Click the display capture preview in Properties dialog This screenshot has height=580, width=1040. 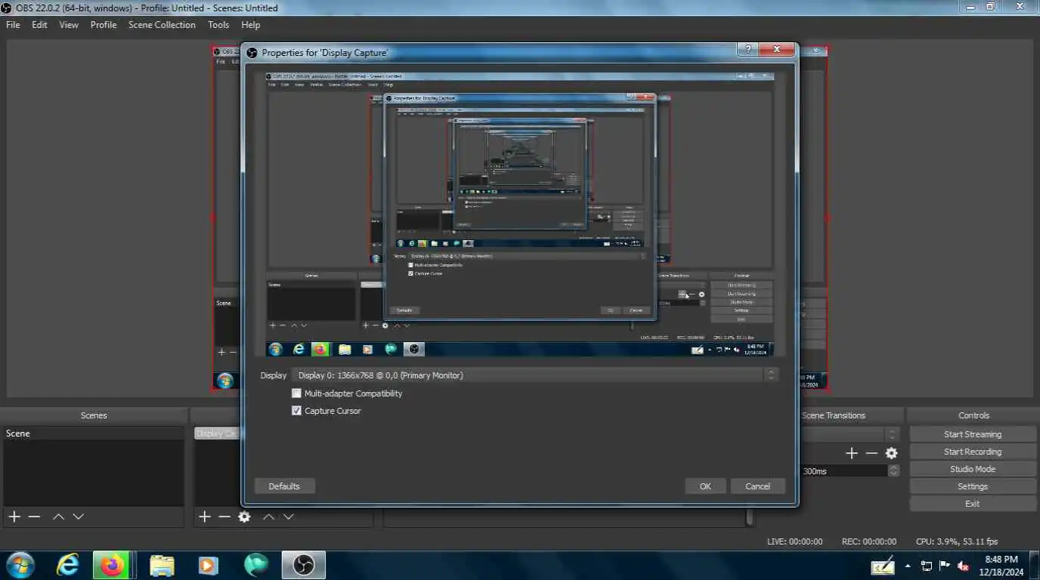pos(520,214)
